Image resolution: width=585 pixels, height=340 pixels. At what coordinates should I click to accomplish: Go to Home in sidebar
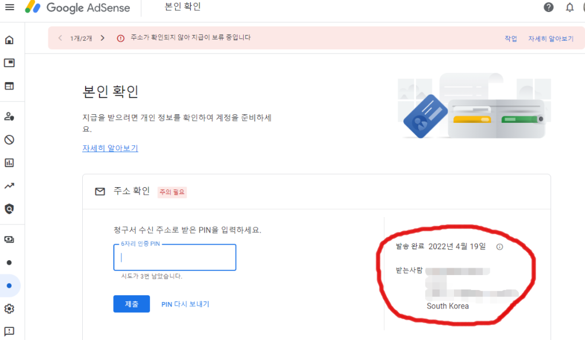tap(9, 40)
